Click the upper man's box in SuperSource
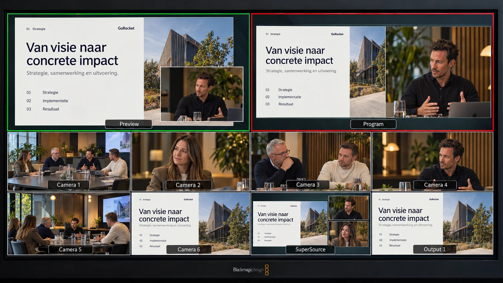This screenshot has width=503, height=283. tap(348, 208)
